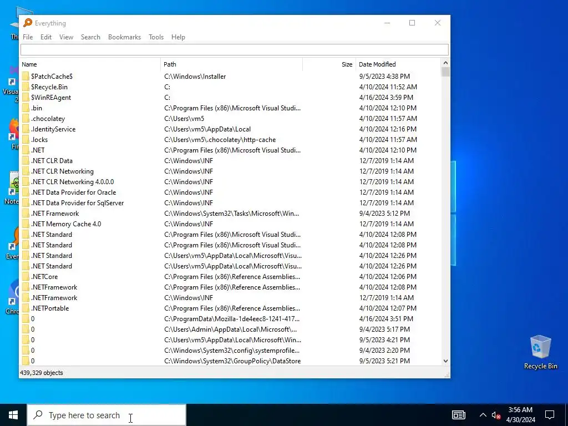Click date 9/5/2023 4:38 PM
This screenshot has width=568, height=426.
(x=384, y=77)
